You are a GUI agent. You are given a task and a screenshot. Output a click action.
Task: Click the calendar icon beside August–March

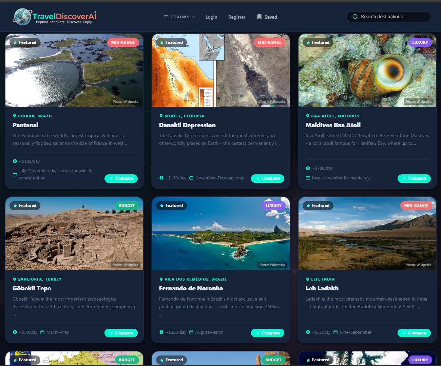tap(191, 332)
